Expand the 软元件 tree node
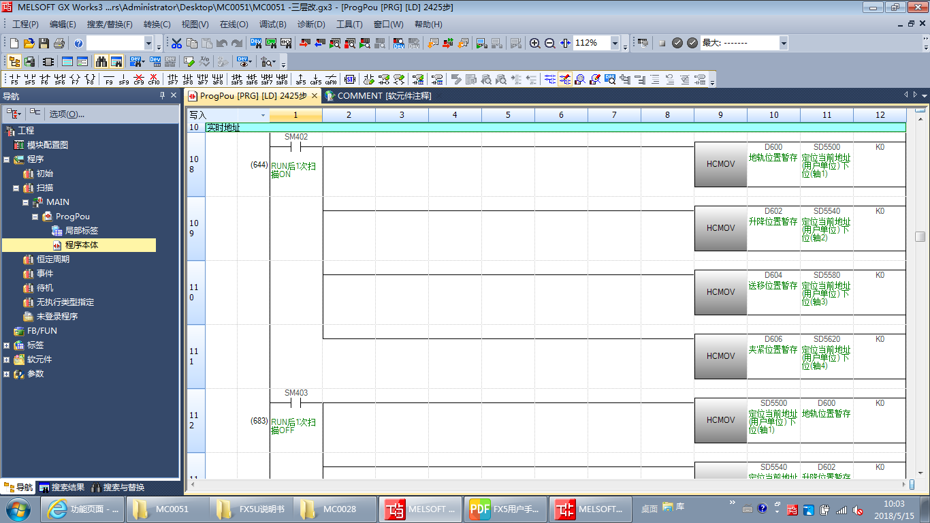This screenshot has height=523, width=930. 7,360
